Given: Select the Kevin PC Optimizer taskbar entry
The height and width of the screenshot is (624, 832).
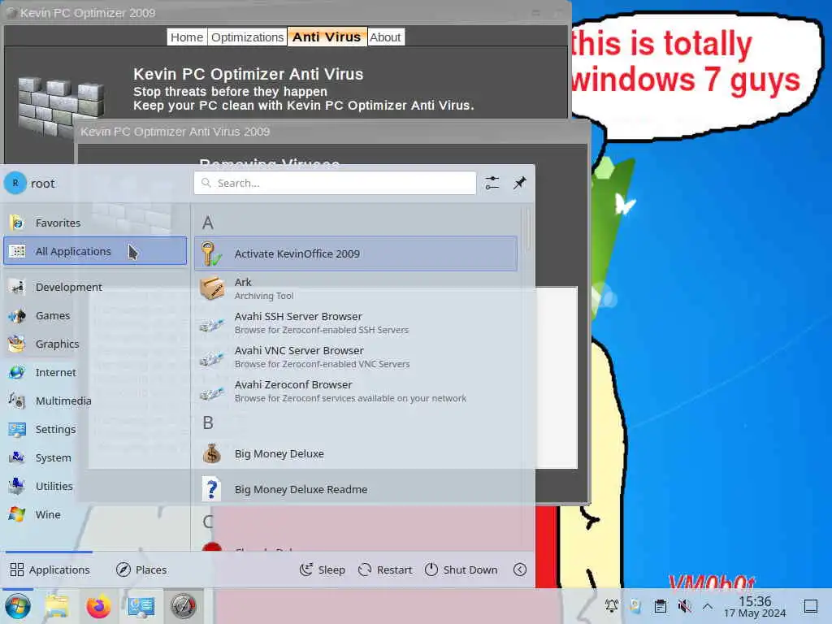Looking at the screenshot, I should tap(183, 606).
